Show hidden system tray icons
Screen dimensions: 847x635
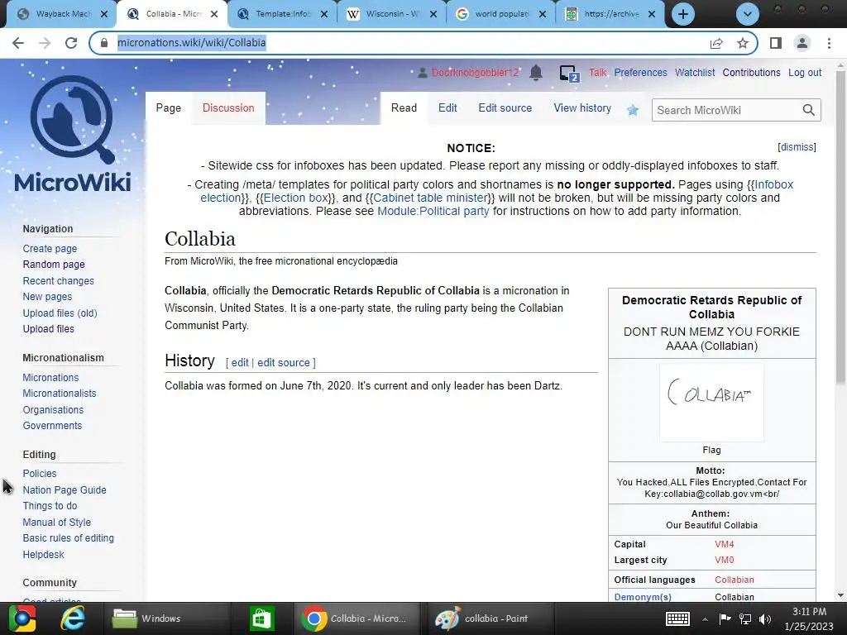(705, 618)
